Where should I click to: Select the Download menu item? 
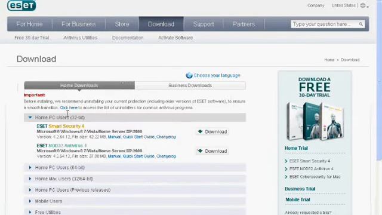point(161,24)
